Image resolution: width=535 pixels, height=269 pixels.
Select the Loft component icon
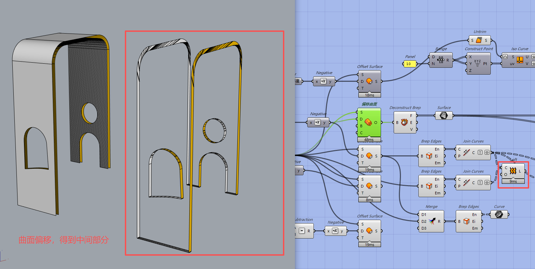point(513,171)
